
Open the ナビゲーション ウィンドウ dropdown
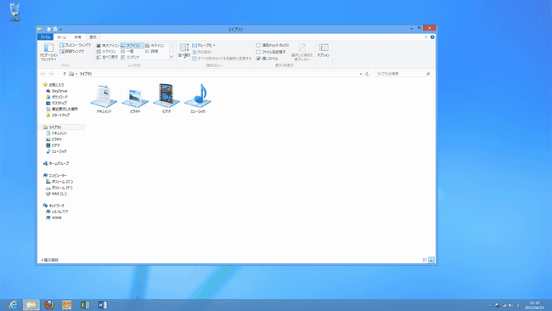tap(48, 52)
